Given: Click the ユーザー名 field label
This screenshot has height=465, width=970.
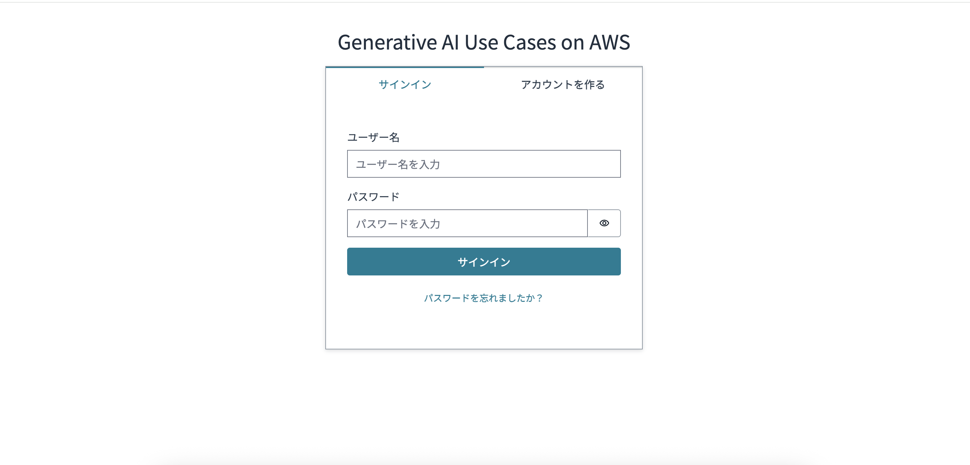Looking at the screenshot, I should pos(373,137).
